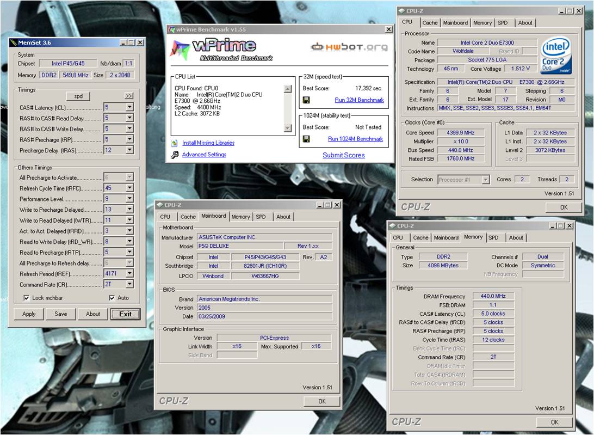Click Submit Scores link
Viewport: 594px width, 435px height.
tap(344, 155)
